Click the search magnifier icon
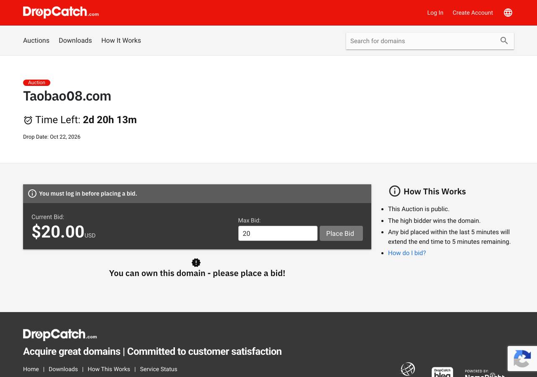Image resolution: width=537 pixels, height=377 pixels. pyautogui.click(x=504, y=41)
